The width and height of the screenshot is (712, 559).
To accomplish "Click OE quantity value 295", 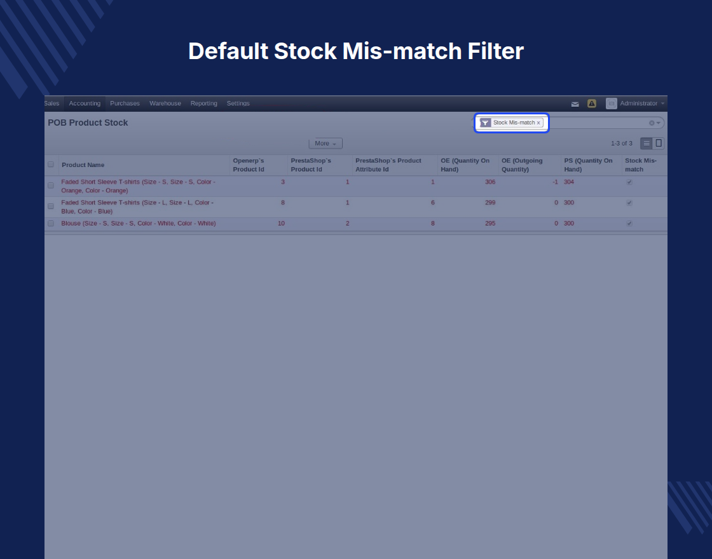I will pos(490,223).
